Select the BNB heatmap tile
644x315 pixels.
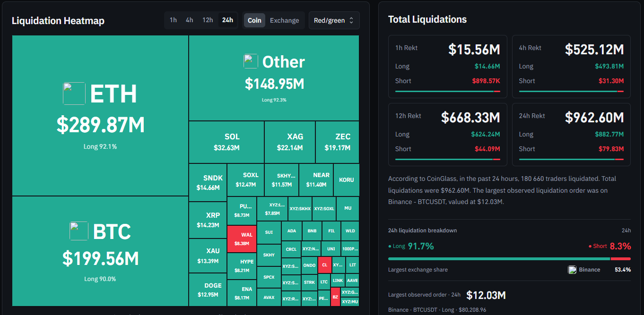pyautogui.click(x=312, y=231)
